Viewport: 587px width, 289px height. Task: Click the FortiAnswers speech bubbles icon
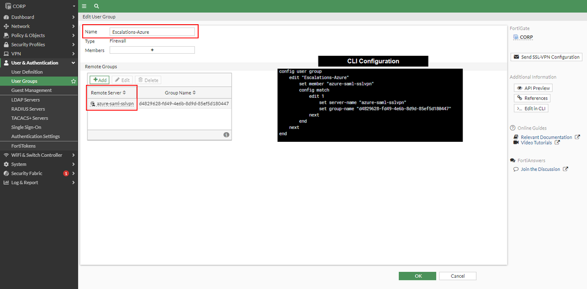pyautogui.click(x=513, y=160)
